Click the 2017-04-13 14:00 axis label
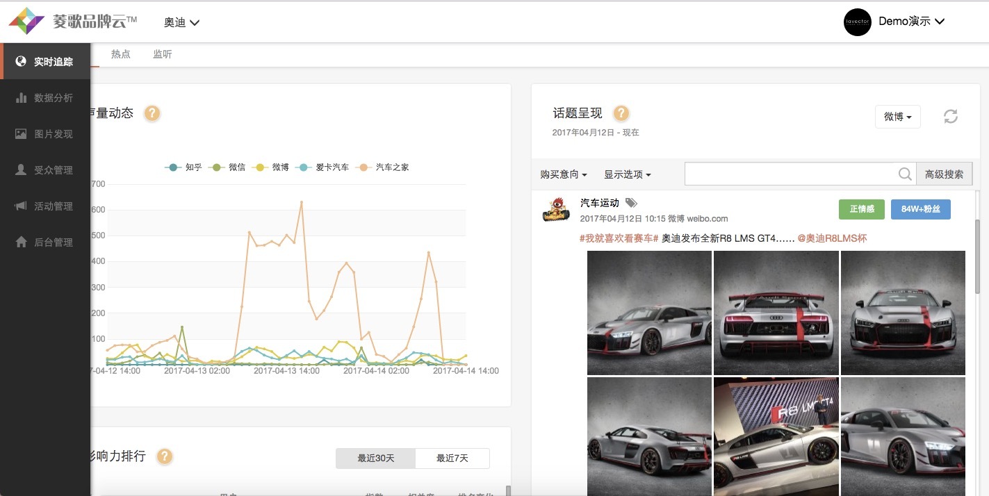Screen dimensions: 989x496 tap(286, 371)
